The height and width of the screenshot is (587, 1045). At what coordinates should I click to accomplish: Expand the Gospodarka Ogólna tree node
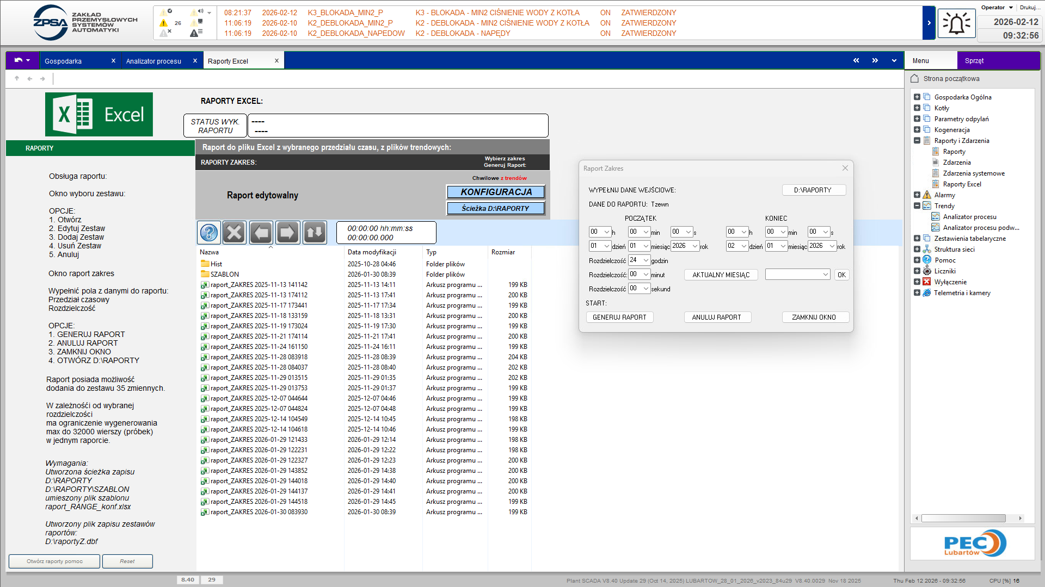917,97
